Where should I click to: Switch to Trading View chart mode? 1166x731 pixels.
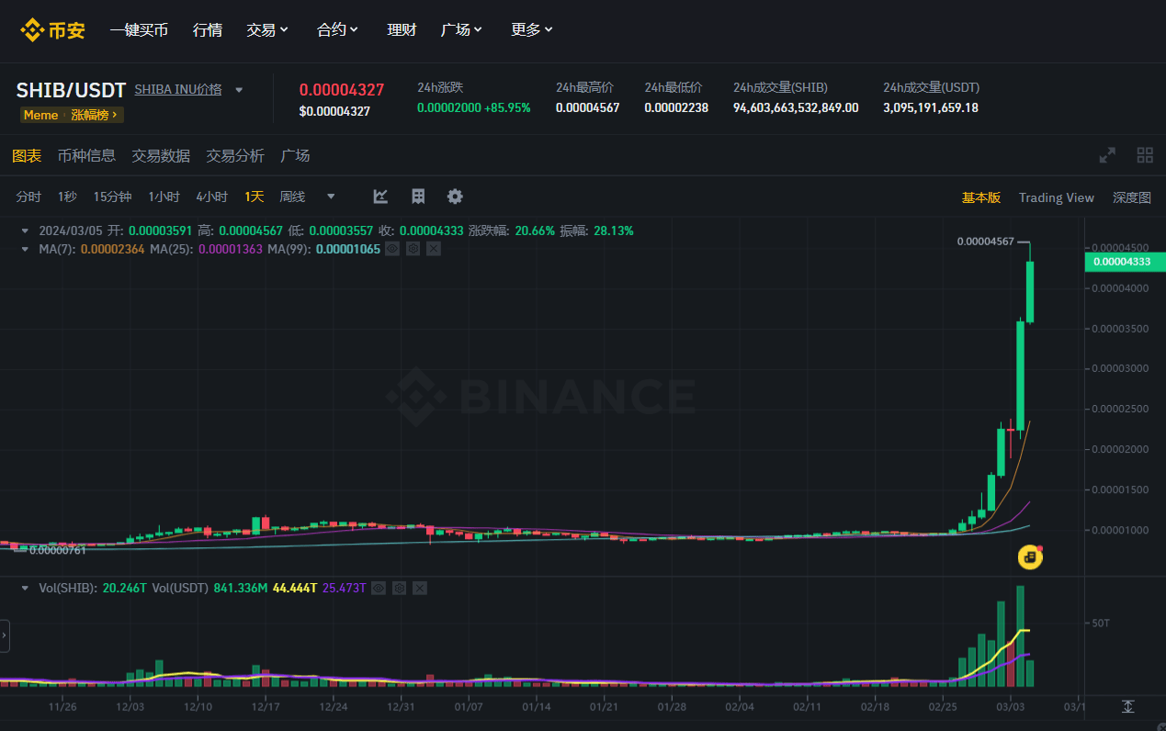click(x=1057, y=197)
